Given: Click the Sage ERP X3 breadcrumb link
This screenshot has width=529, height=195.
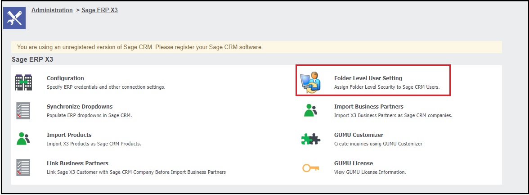Looking at the screenshot, I should pos(99,10).
